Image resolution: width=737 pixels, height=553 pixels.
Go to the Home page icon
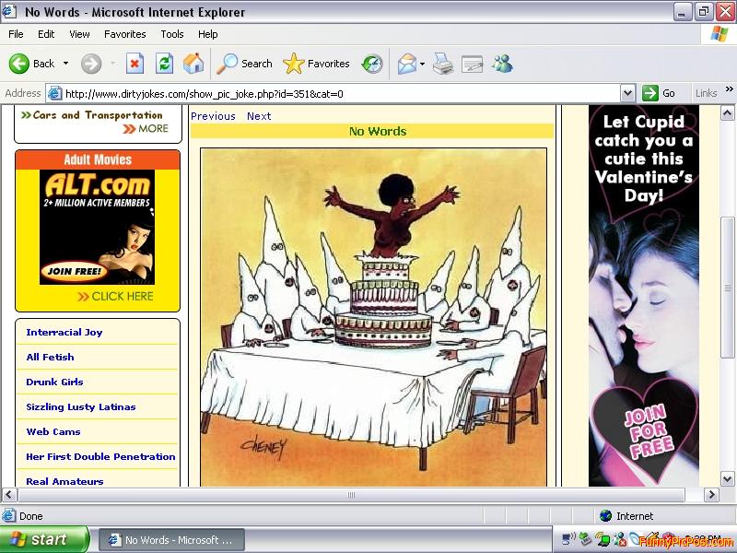[193, 64]
